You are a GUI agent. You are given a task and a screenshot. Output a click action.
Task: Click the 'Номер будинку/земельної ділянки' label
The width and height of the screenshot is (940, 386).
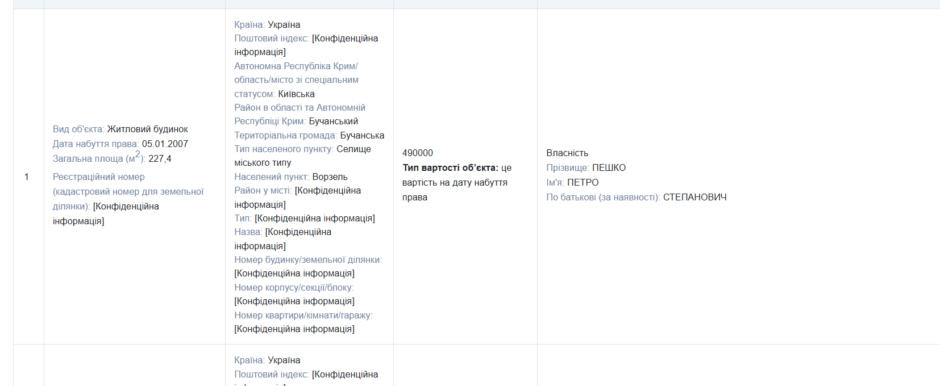pyautogui.click(x=307, y=260)
